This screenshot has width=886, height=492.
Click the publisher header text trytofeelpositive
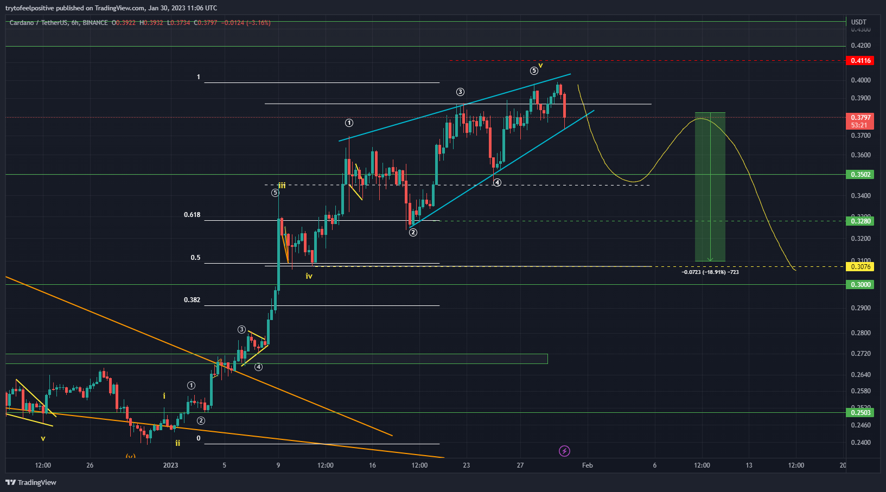(x=30, y=8)
